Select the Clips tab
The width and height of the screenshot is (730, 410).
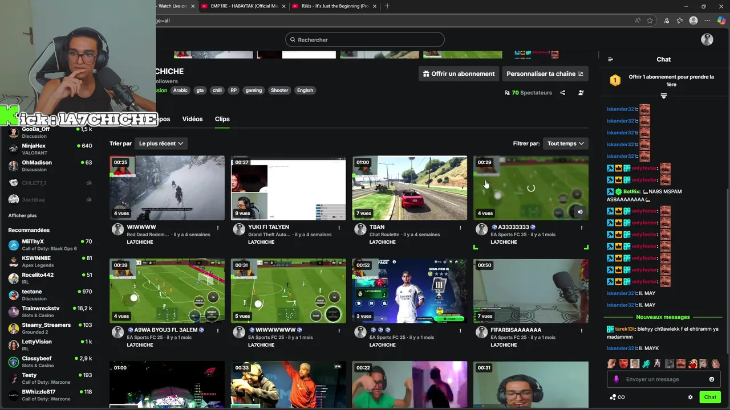(x=222, y=119)
